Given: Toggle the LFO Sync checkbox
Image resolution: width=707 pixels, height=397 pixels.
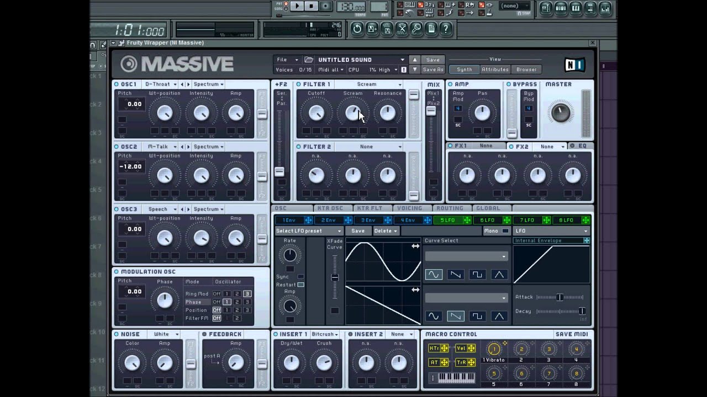Looking at the screenshot, I should [x=300, y=277].
